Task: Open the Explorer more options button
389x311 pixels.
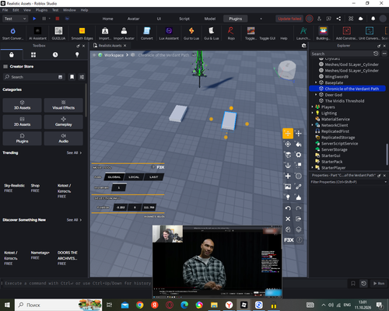Action: coord(384,54)
